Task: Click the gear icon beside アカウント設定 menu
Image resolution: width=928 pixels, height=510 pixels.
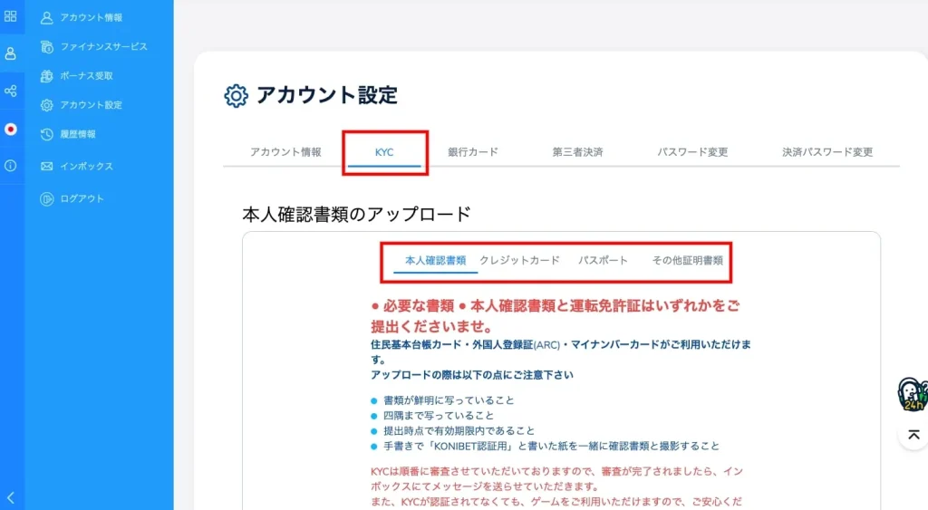Action: 47,105
